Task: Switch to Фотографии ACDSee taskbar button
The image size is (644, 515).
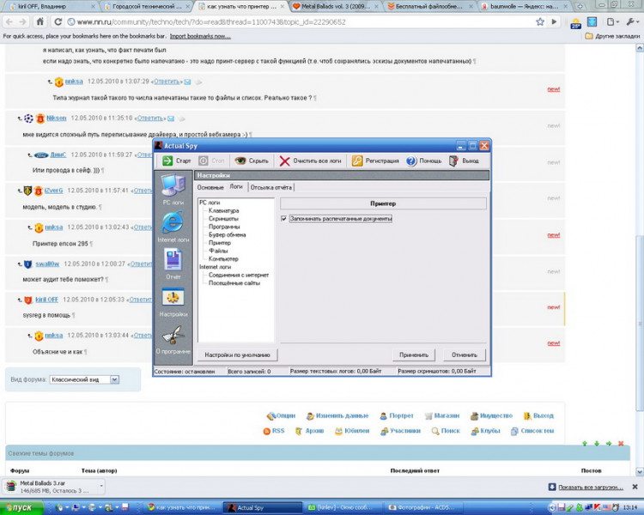Action: pyautogui.click(x=425, y=507)
